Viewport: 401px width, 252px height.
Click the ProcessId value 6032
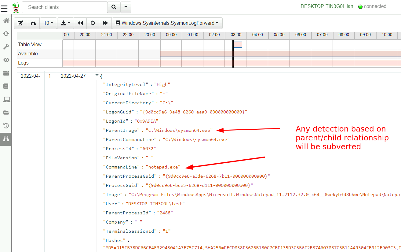coord(148,149)
